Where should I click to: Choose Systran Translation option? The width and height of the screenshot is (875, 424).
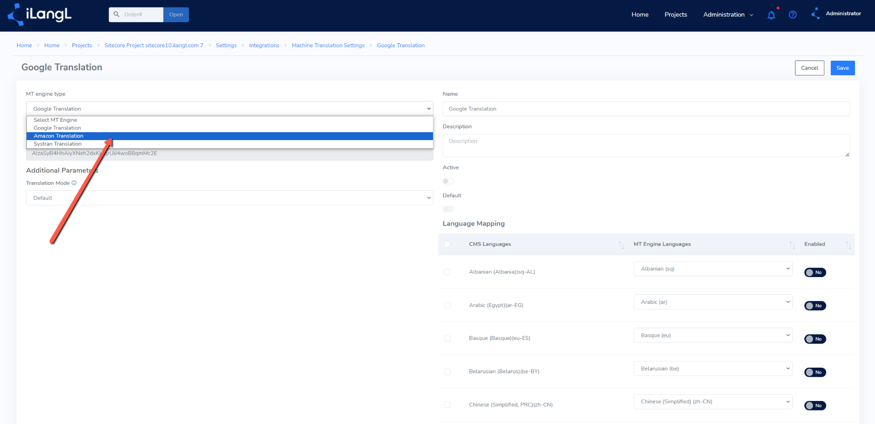[230, 144]
